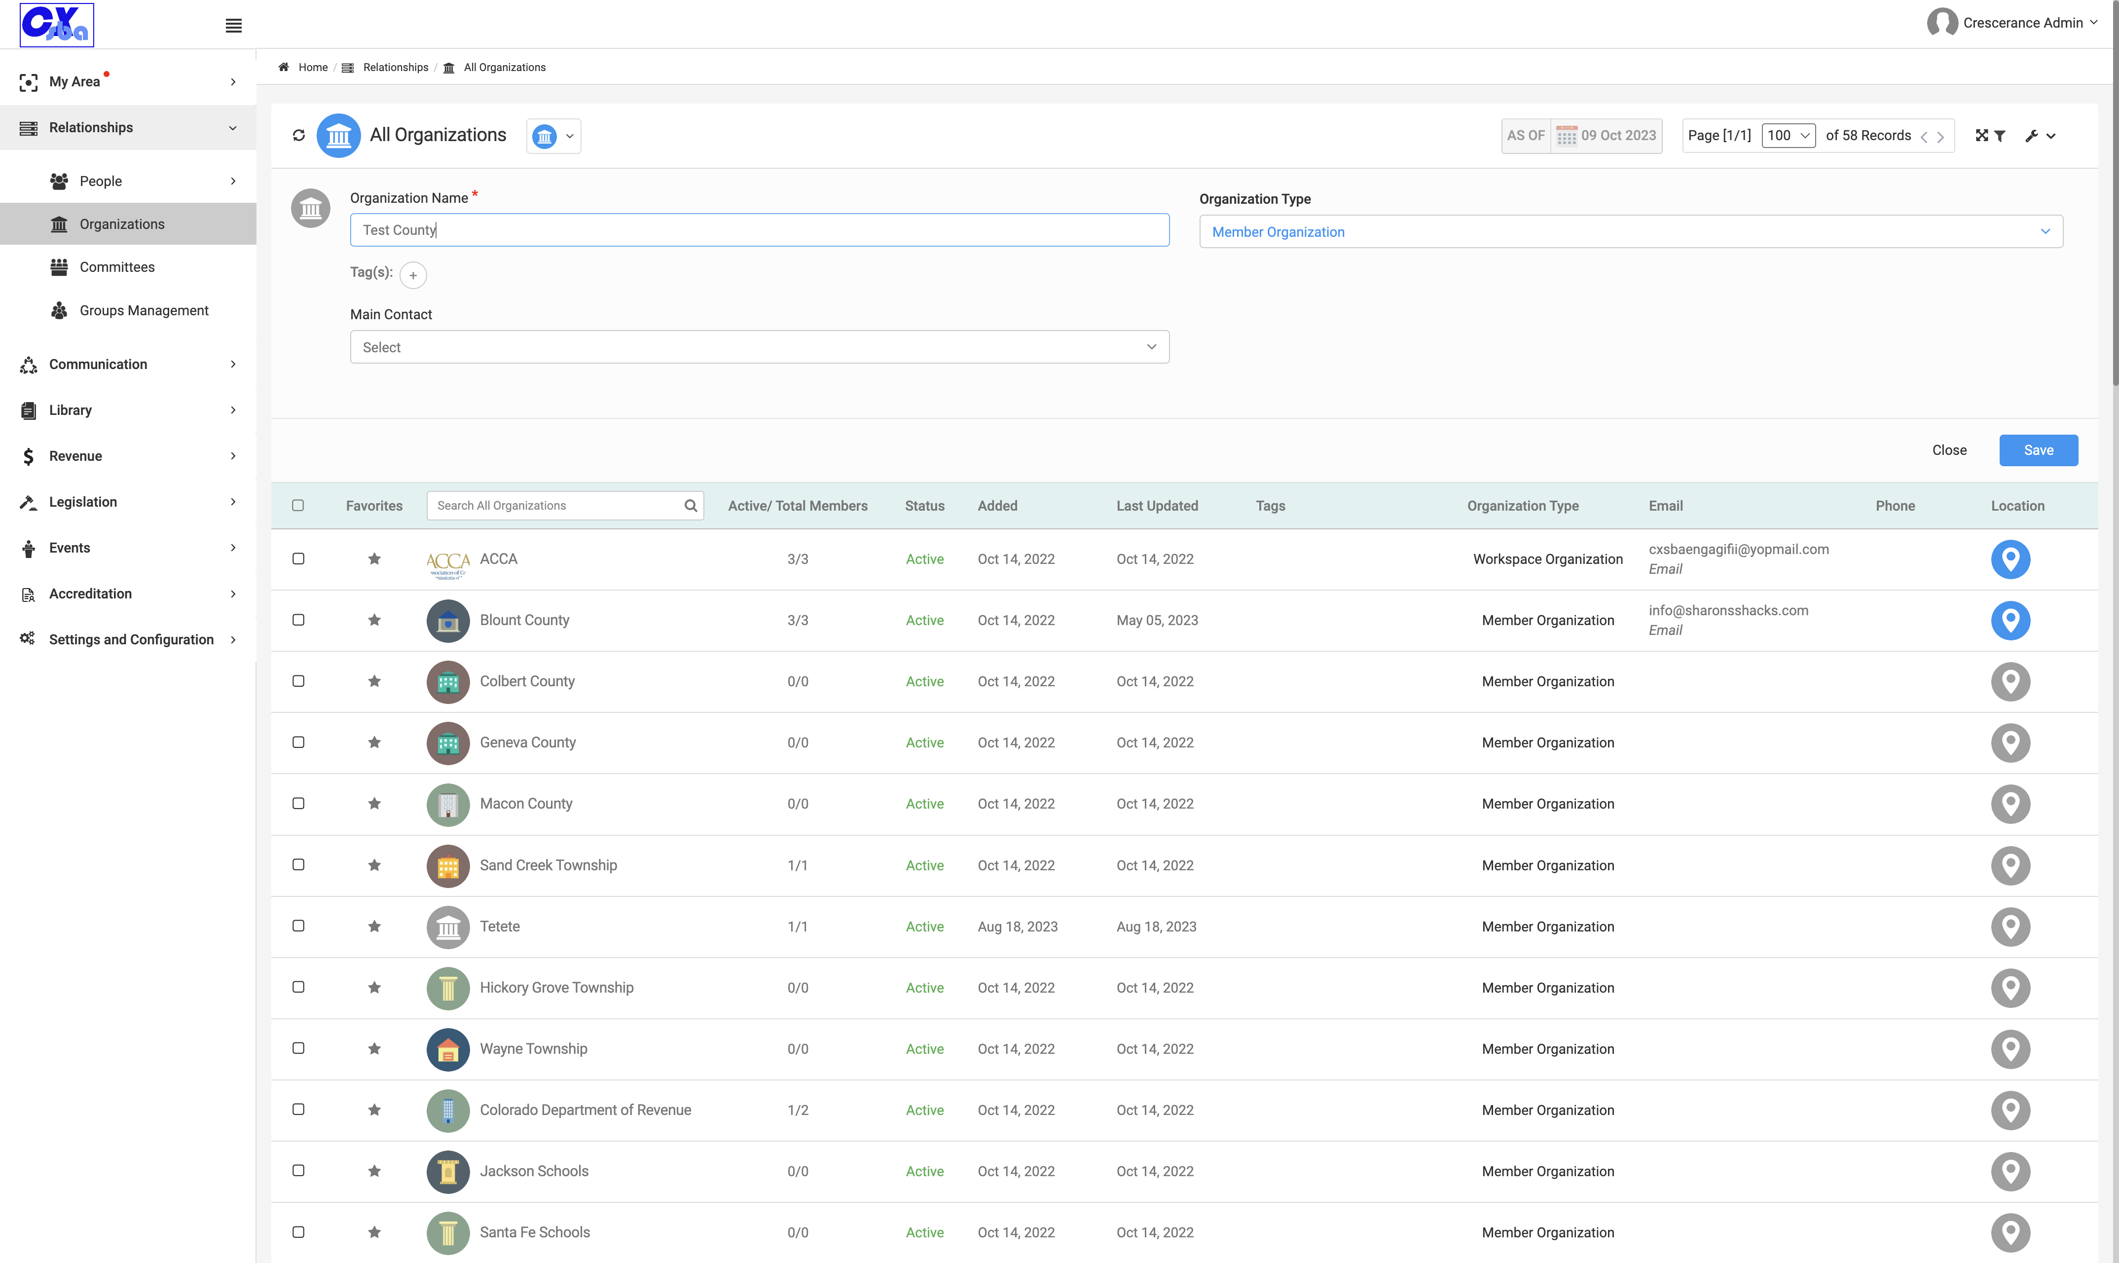Open the organization view switcher dropdown
Screen dimensions: 2119x1263
pos(553,136)
